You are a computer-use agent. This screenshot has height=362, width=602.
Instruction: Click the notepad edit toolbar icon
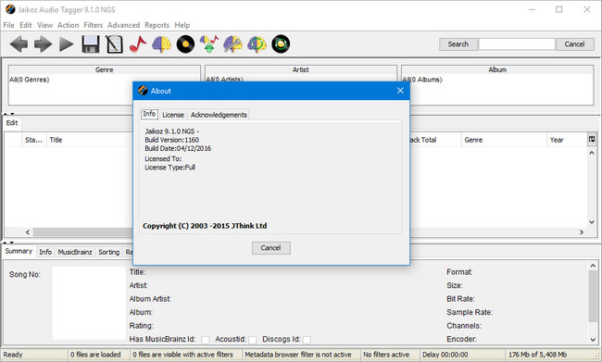pos(114,44)
